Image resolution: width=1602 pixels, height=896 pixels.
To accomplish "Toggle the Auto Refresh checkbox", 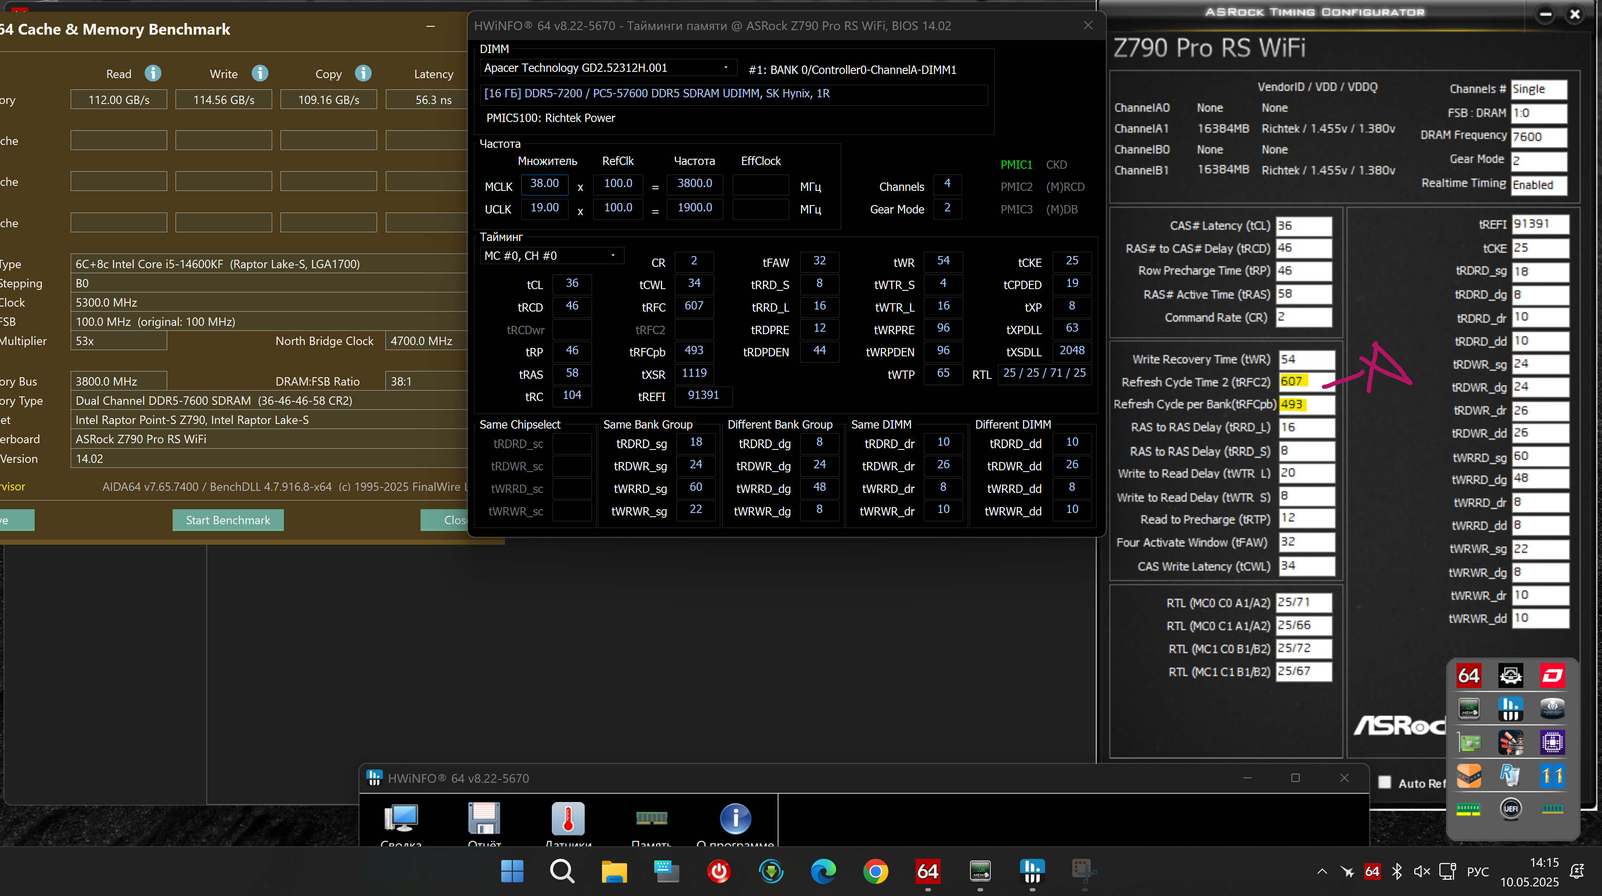I will [1384, 782].
